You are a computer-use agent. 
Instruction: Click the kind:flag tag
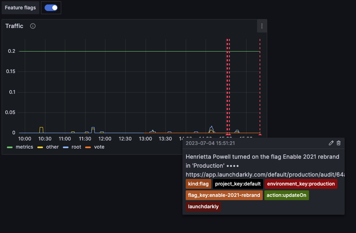tap(198, 184)
